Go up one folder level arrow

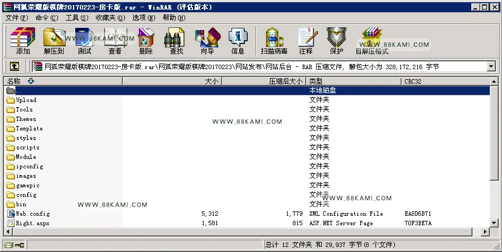[14, 66]
